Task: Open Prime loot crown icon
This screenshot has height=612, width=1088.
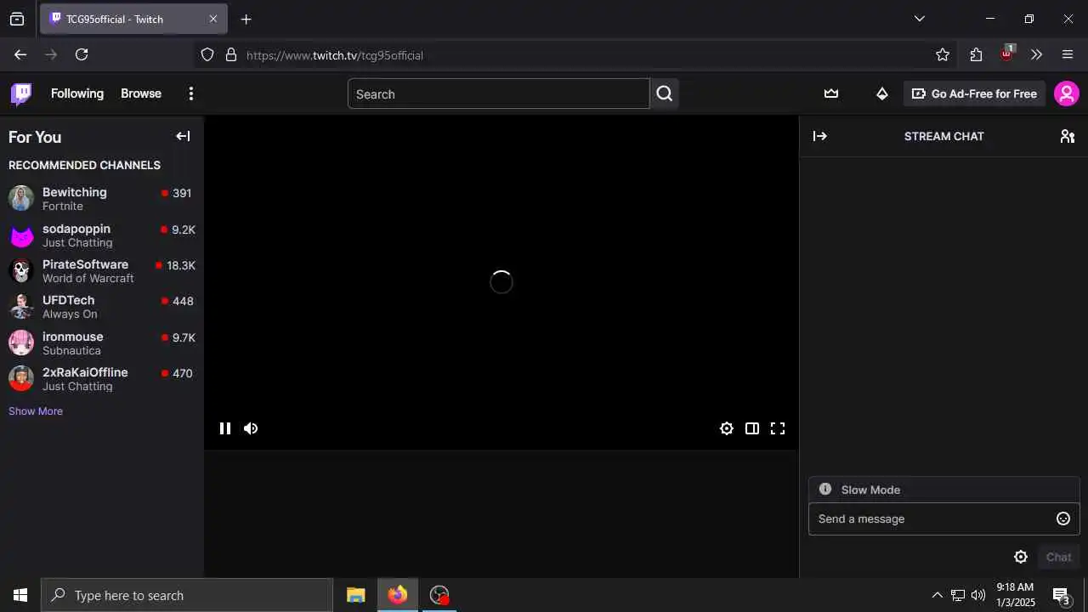Action: coord(831,93)
